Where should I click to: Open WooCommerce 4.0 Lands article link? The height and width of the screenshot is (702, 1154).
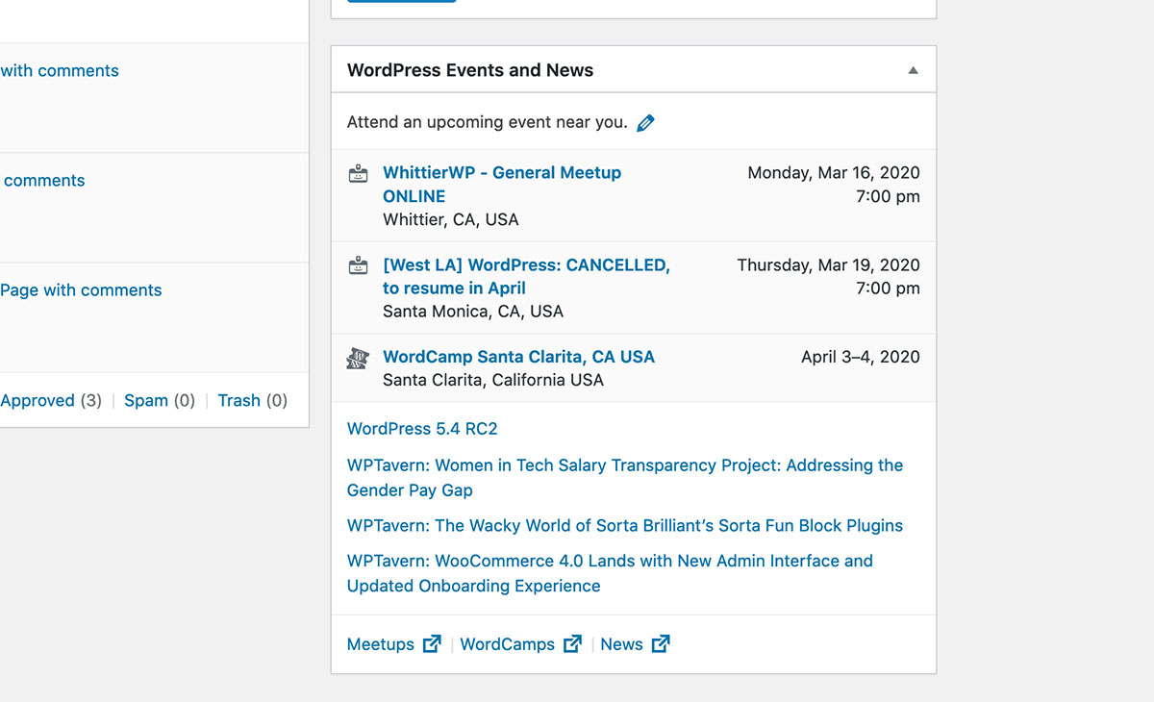click(610, 573)
